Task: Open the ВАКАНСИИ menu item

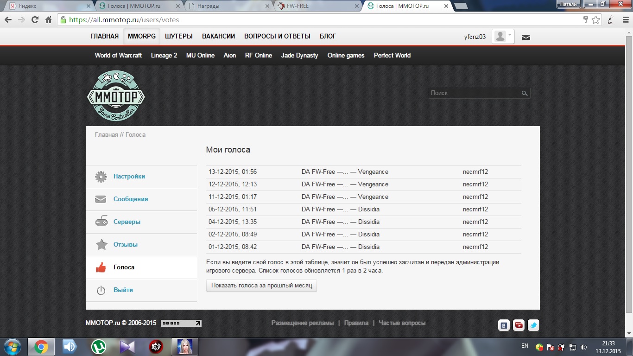Action: click(x=218, y=36)
